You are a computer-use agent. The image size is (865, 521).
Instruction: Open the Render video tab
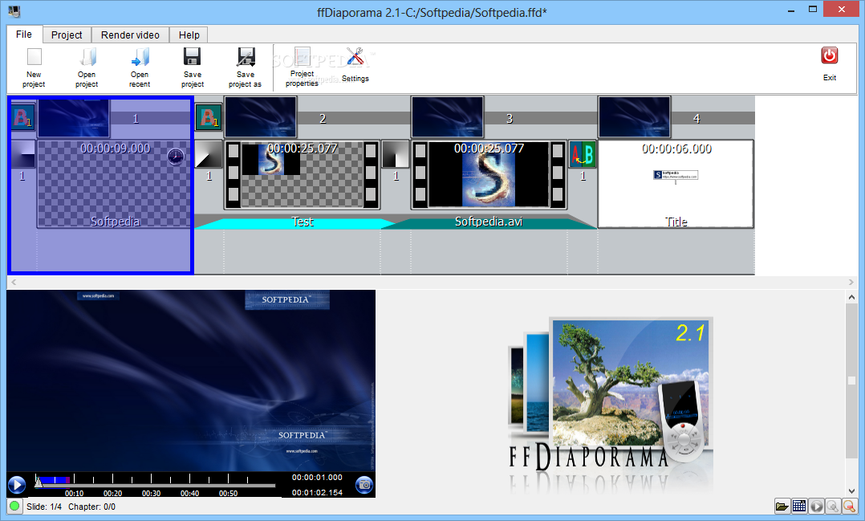click(x=130, y=35)
